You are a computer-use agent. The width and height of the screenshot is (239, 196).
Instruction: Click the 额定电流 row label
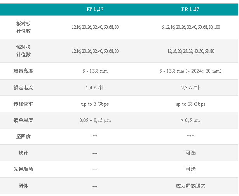pos(23,88)
